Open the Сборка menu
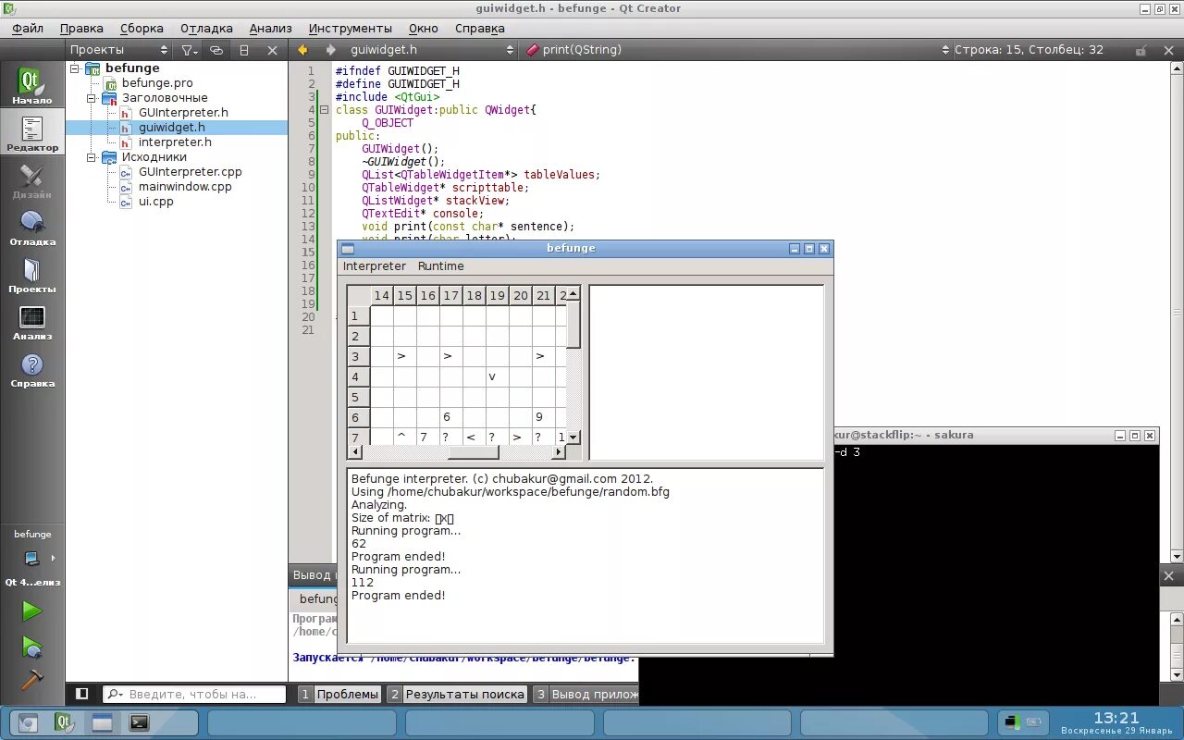This screenshot has height=740, width=1184. coord(142,29)
